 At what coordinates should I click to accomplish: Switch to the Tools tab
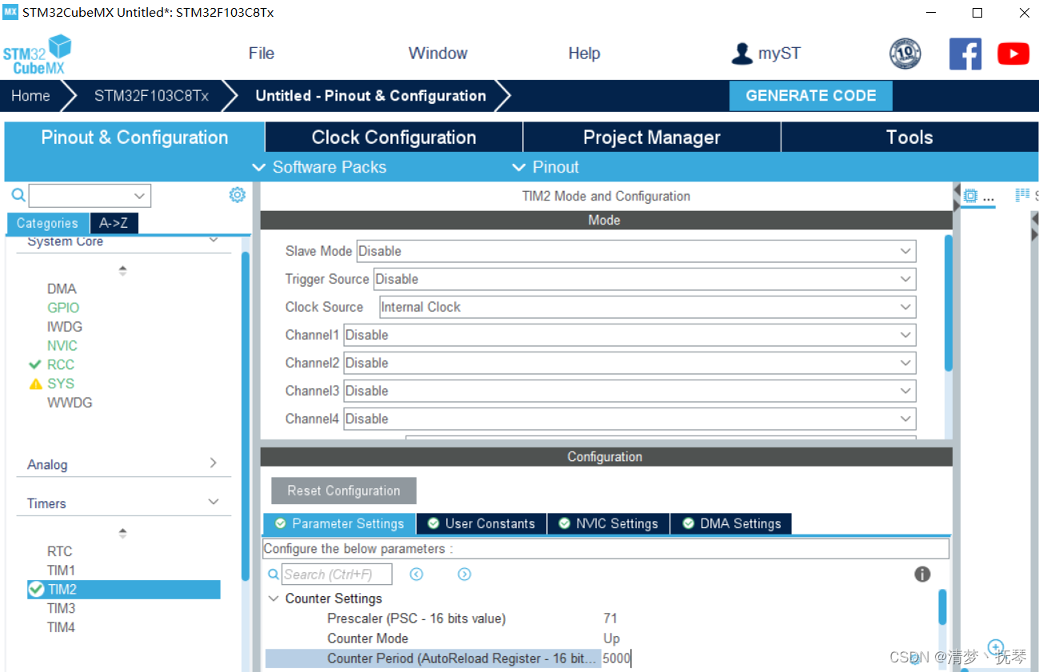[909, 137]
